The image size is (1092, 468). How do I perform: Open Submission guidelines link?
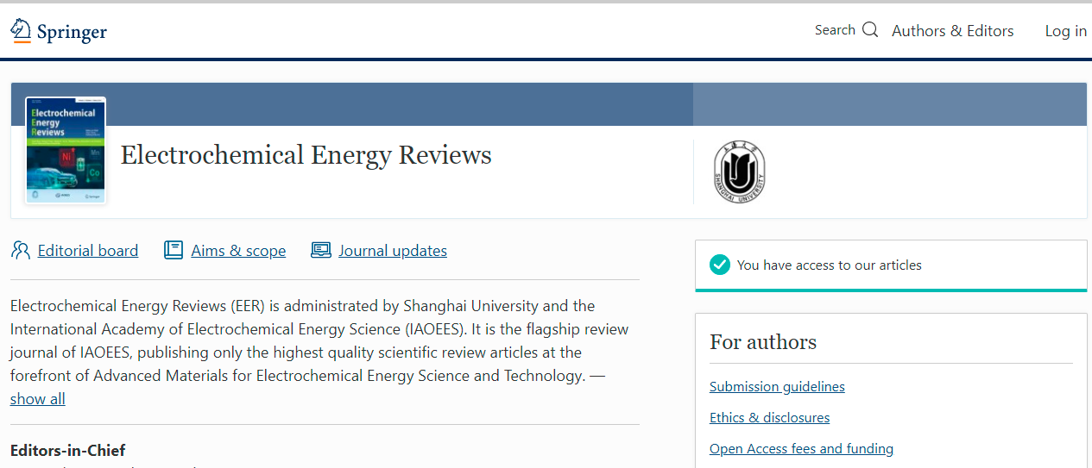pos(777,387)
